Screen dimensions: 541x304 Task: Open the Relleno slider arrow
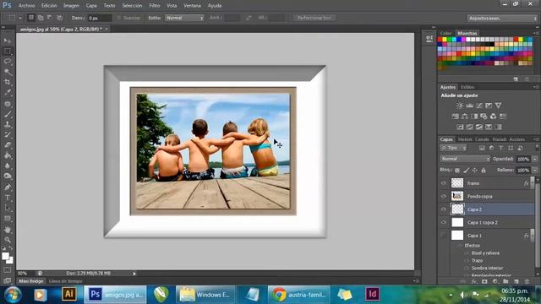pyautogui.click(x=535, y=171)
